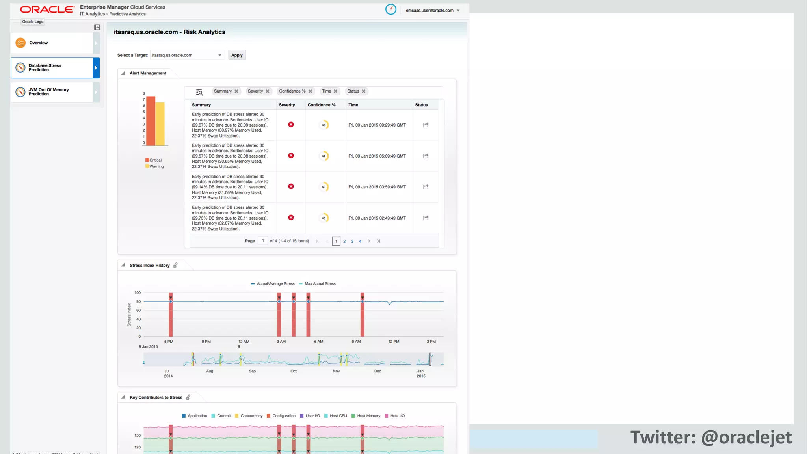The width and height of the screenshot is (807, 454).
Task: Go to page 4 of alerts
Action: tap(360, 241)
